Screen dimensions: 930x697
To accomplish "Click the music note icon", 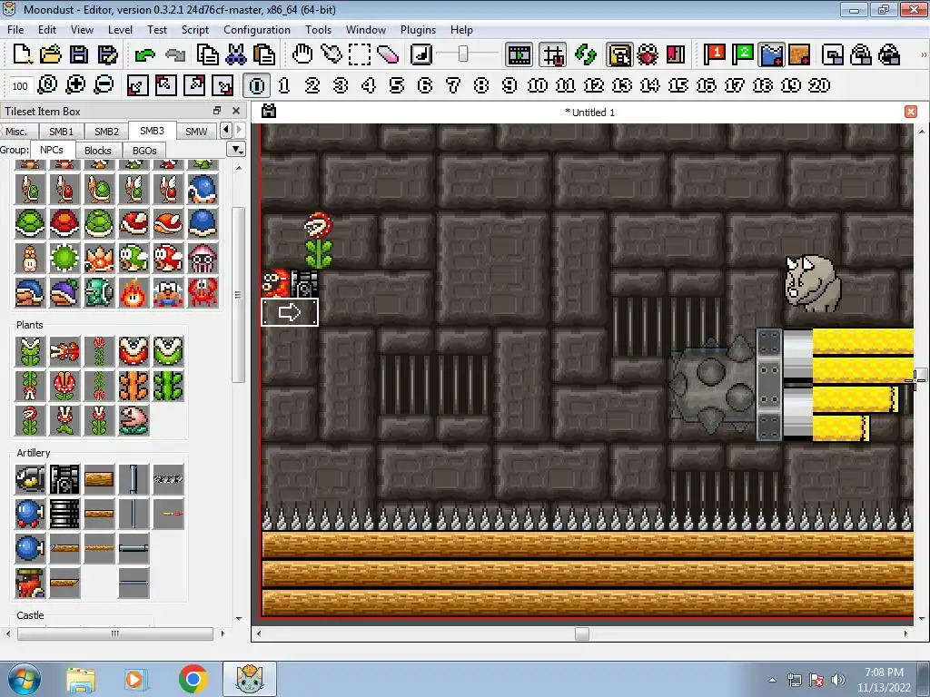I will 421,54.
